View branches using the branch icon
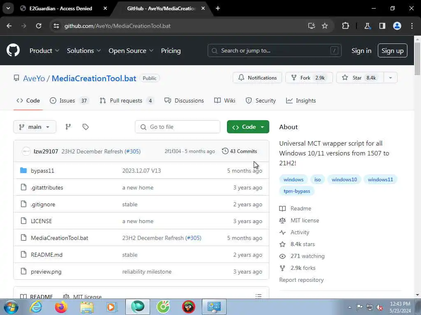 tap(68, 127)
